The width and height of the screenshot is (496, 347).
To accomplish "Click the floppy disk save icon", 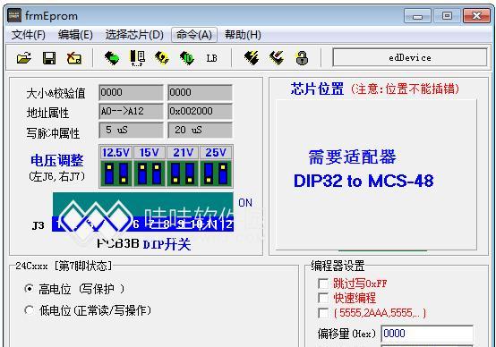I will tap(49, 58).
